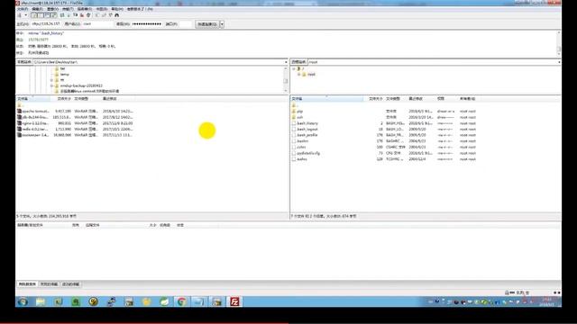The image size is (577, 324).
Task: Focus the password input field
Action: [x=147, y=24]
